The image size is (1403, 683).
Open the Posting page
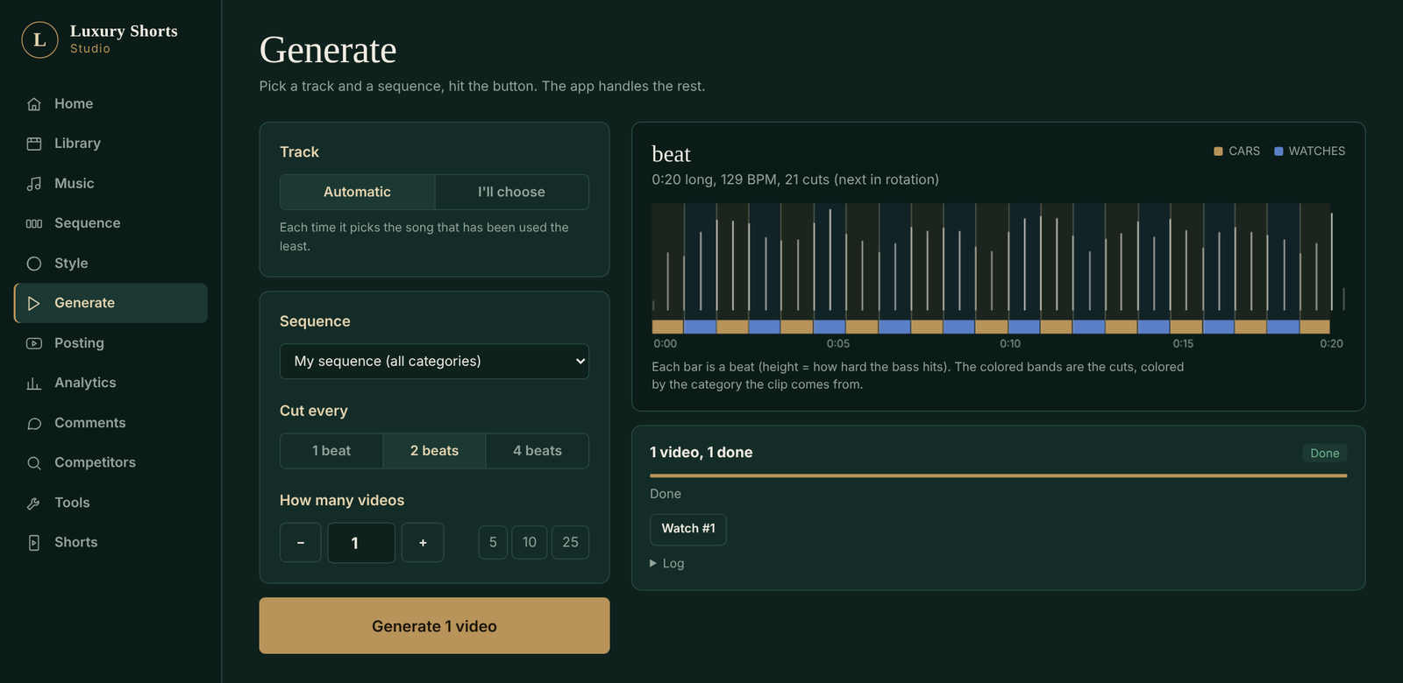110,343
